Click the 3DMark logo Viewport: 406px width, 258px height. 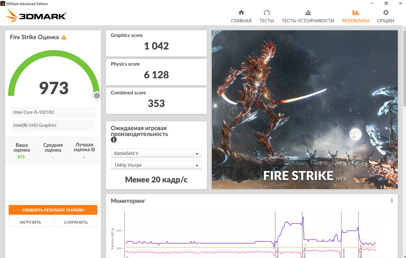[x=36, y=16]
